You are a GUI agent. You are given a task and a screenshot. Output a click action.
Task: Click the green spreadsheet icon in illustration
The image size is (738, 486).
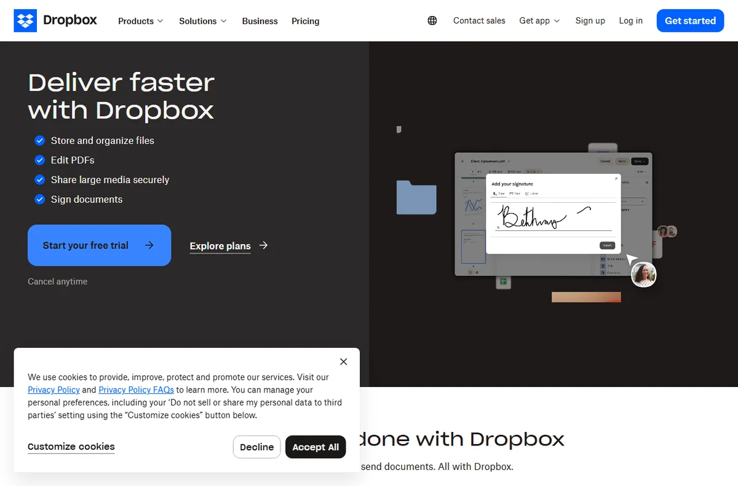(x=503, y=281)
